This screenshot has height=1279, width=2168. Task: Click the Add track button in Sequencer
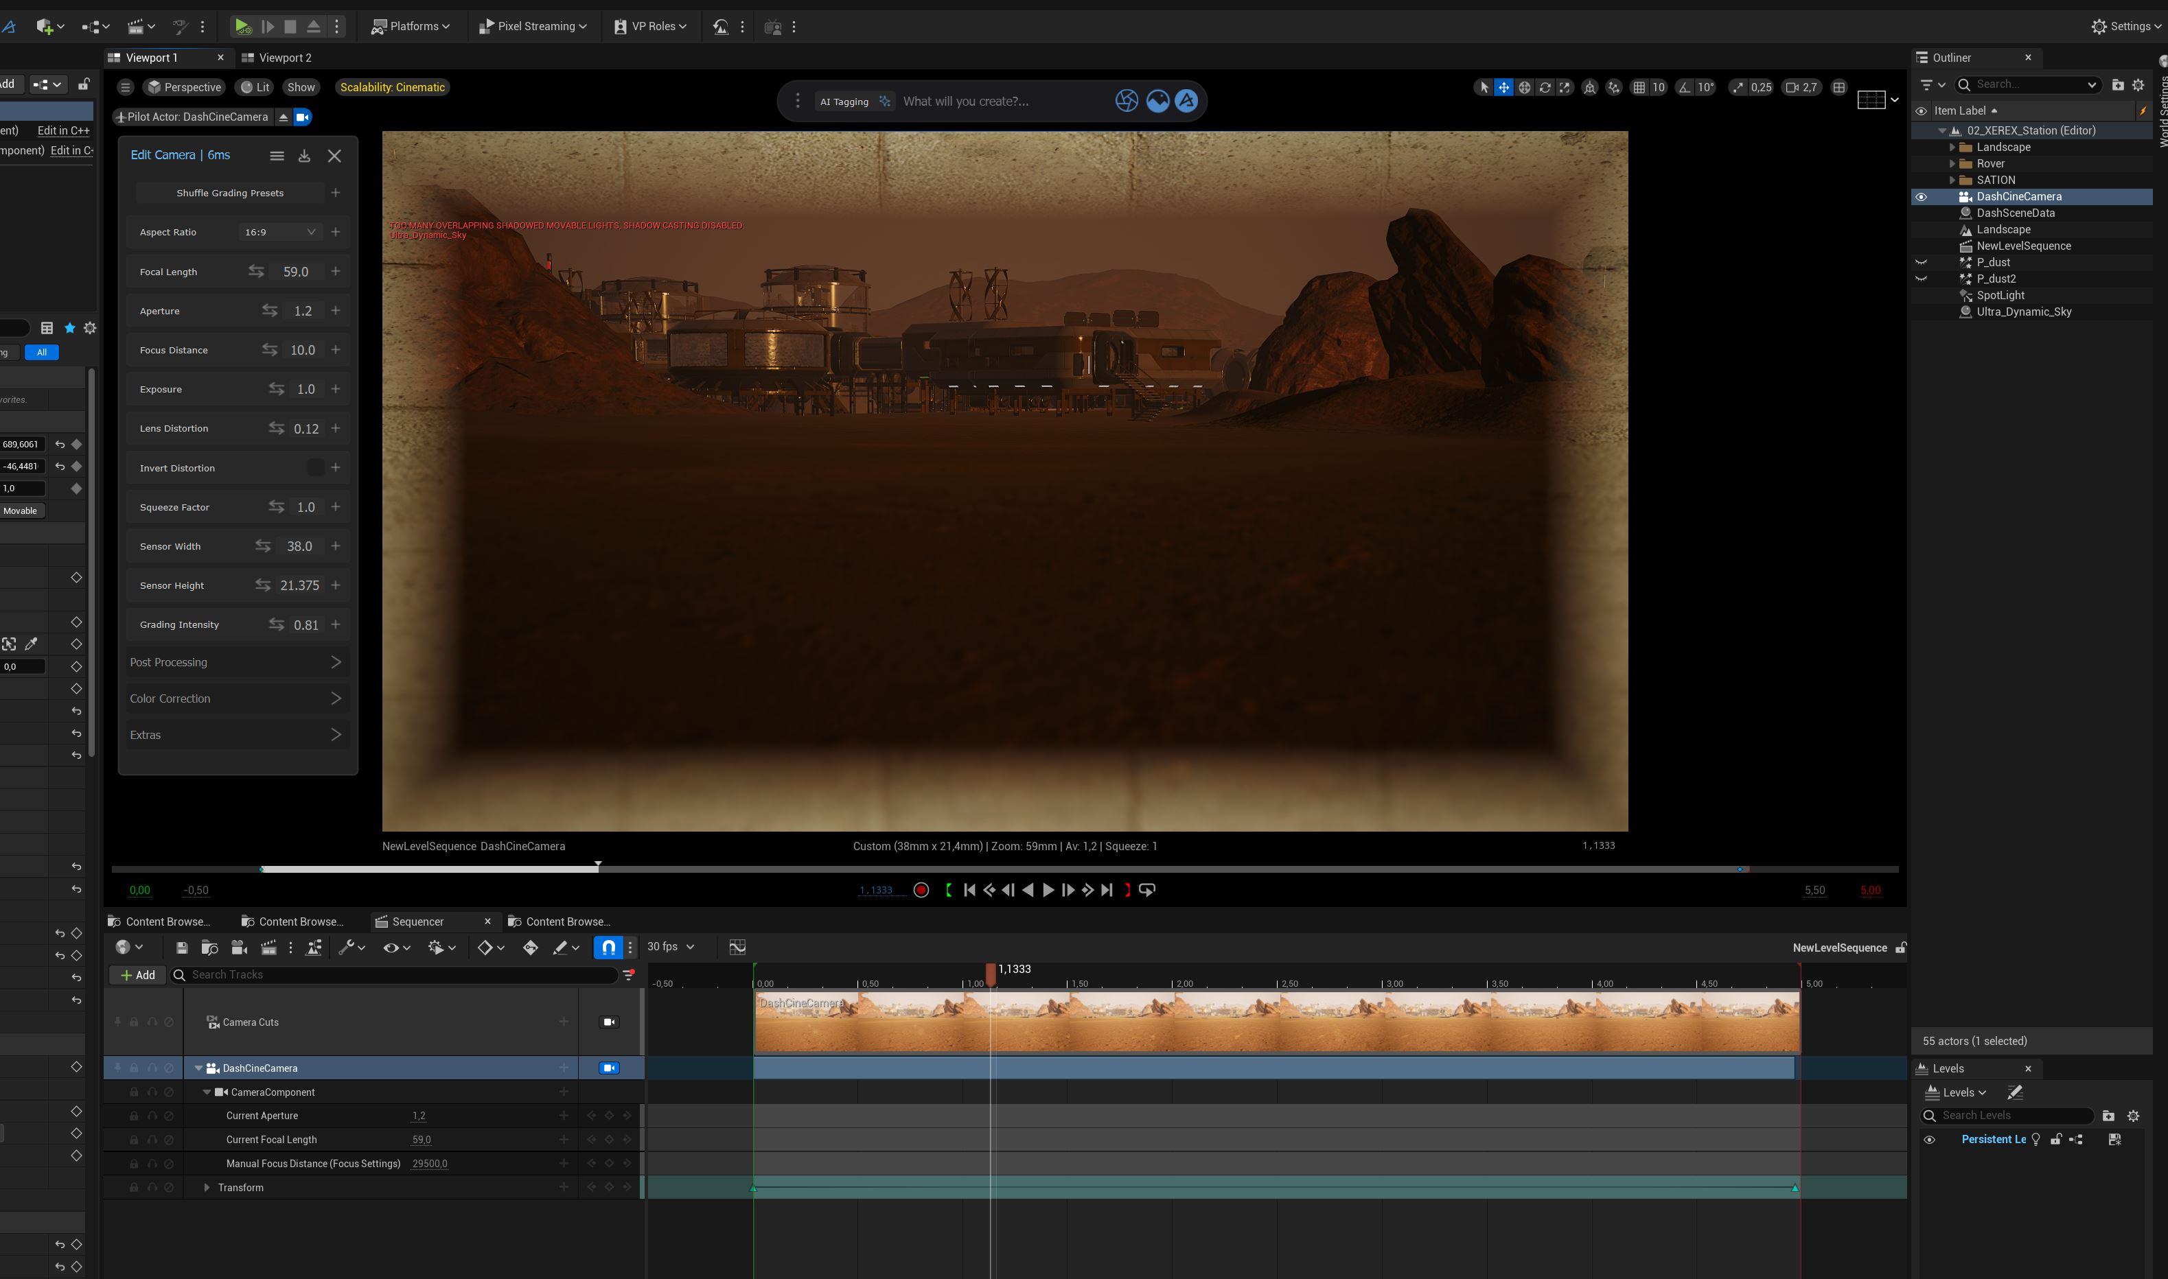click(x=138, y=975)
